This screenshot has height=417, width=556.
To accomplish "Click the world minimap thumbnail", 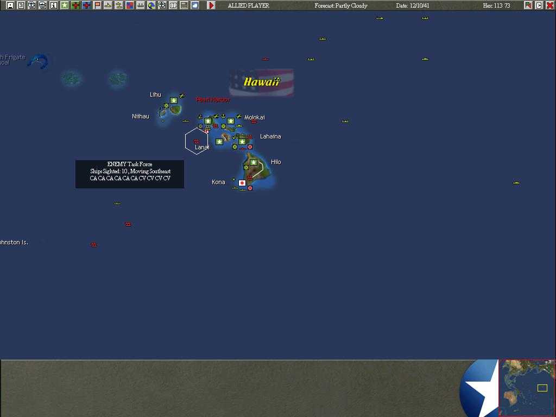I will tap(527, 388).
